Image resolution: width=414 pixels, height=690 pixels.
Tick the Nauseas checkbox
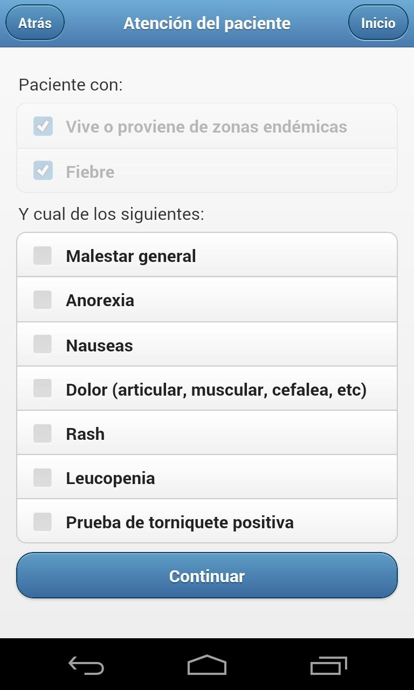(x=43, y=344)
